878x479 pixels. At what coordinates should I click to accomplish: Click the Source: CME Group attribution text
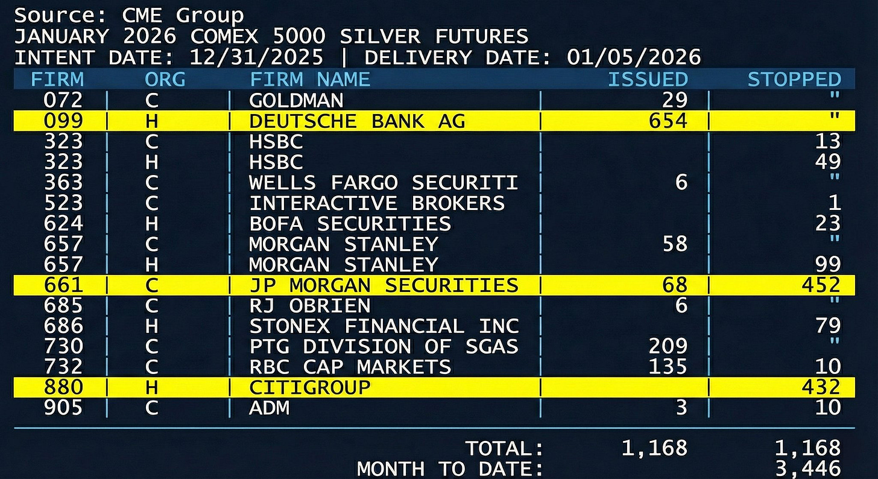tap(130, 14)
